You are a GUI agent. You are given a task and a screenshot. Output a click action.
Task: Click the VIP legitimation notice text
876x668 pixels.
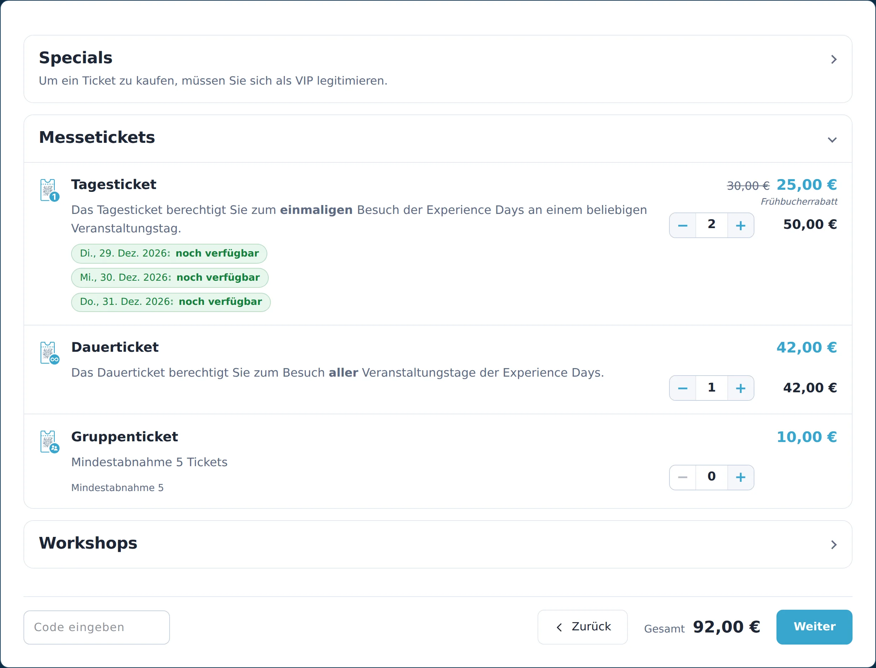point(213,81)
